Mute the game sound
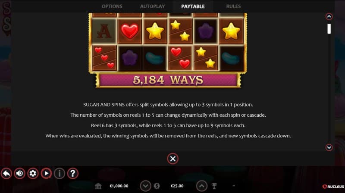Image resolution: width=345 pixels, height=193 pixels. pyautogui.click(x=19, y=174)
